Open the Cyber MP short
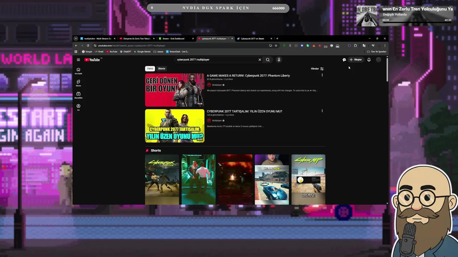The image size is (458, 257). point(308,180)
